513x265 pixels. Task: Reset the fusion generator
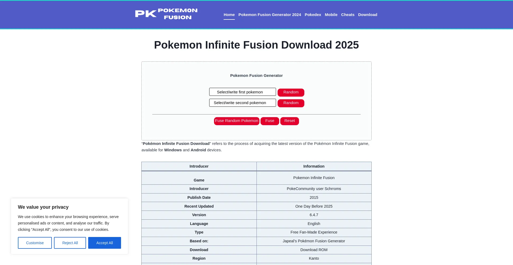pyautogui.click(x=289, y=121)
